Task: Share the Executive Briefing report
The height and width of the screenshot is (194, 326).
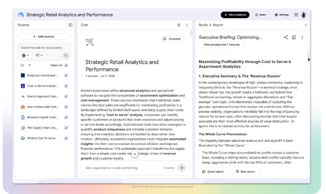Action: (x=286, y=37)
